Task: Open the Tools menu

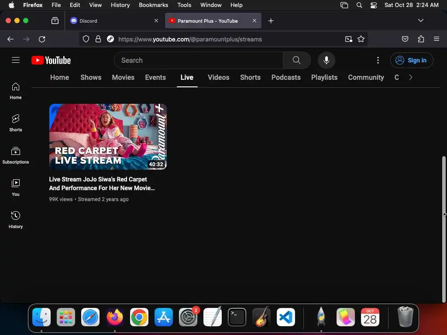Action: coord(184,5)
